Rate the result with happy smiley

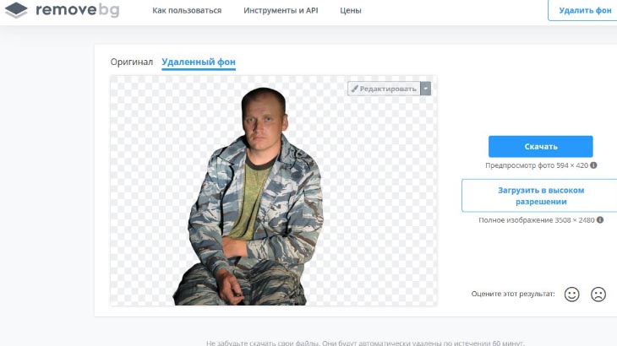571,295
